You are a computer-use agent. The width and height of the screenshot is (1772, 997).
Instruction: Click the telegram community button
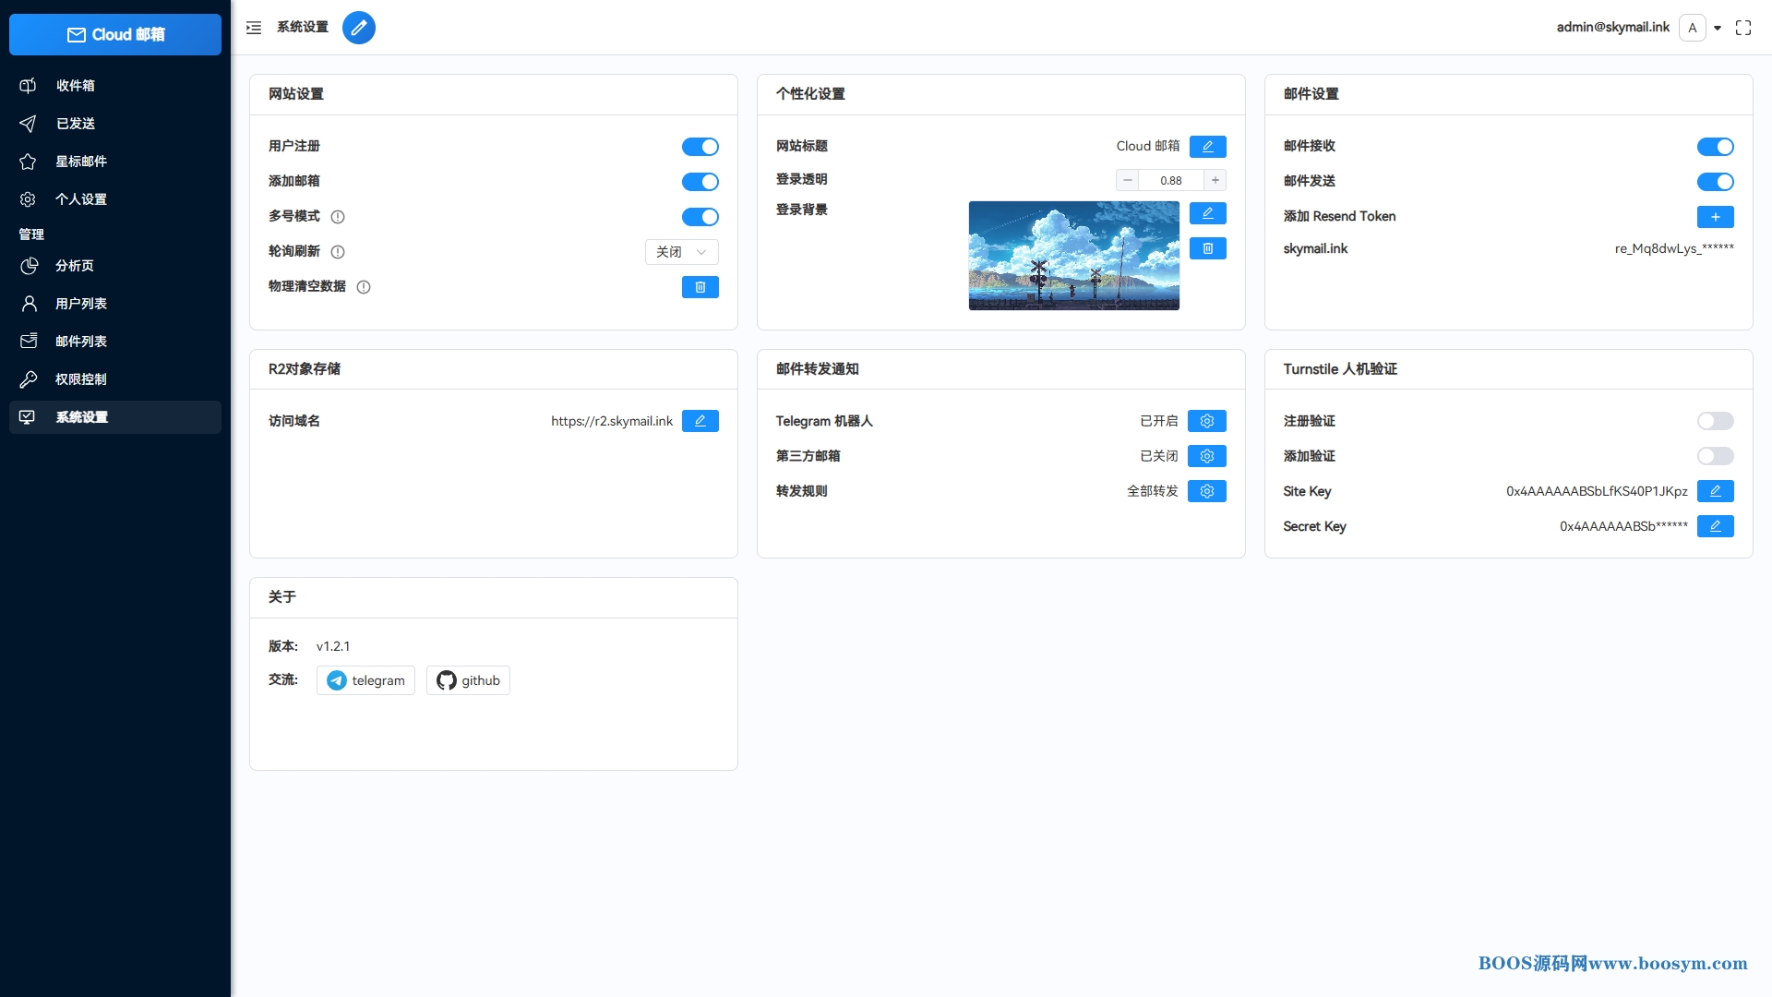[365, 680]
